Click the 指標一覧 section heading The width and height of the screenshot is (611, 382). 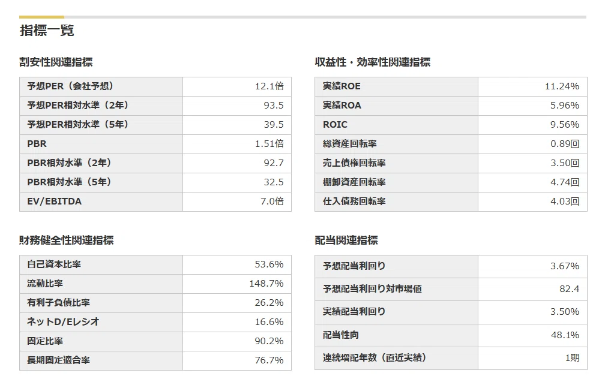pyautogui.click(x=47, y=31)
